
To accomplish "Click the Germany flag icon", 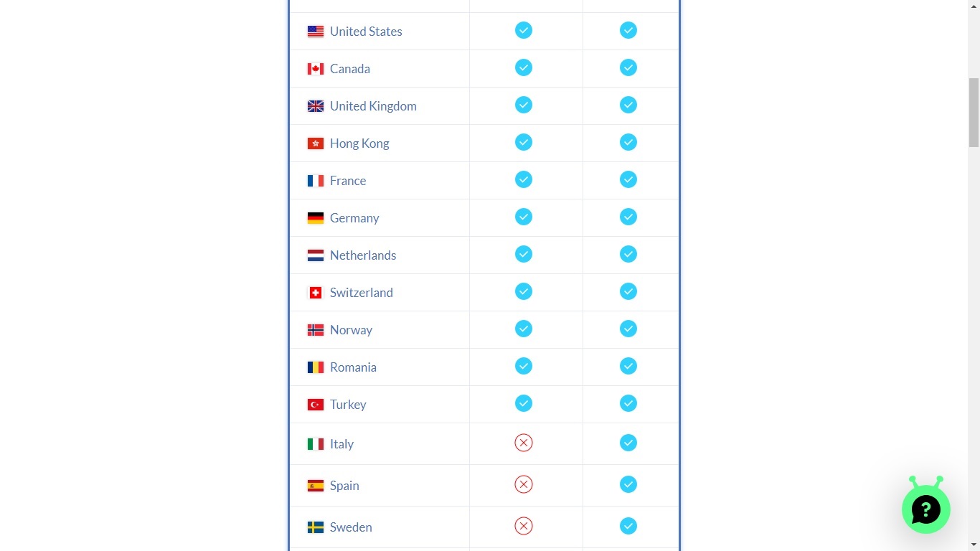I will point(316,217).
